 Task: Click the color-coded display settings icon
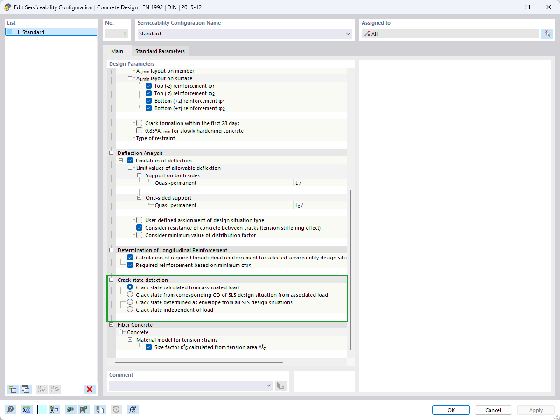[x=55, y=410]
